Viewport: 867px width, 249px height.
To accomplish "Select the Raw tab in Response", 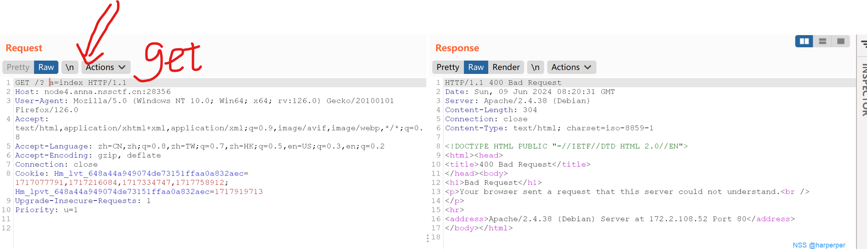I will coord(476,67).
